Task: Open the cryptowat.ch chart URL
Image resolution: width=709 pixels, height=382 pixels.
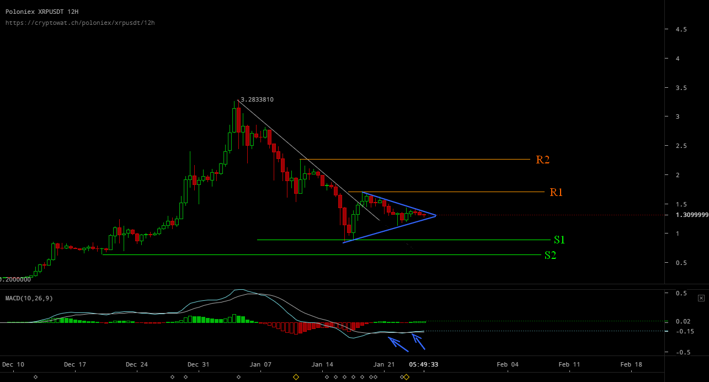Action: point(80,23)
